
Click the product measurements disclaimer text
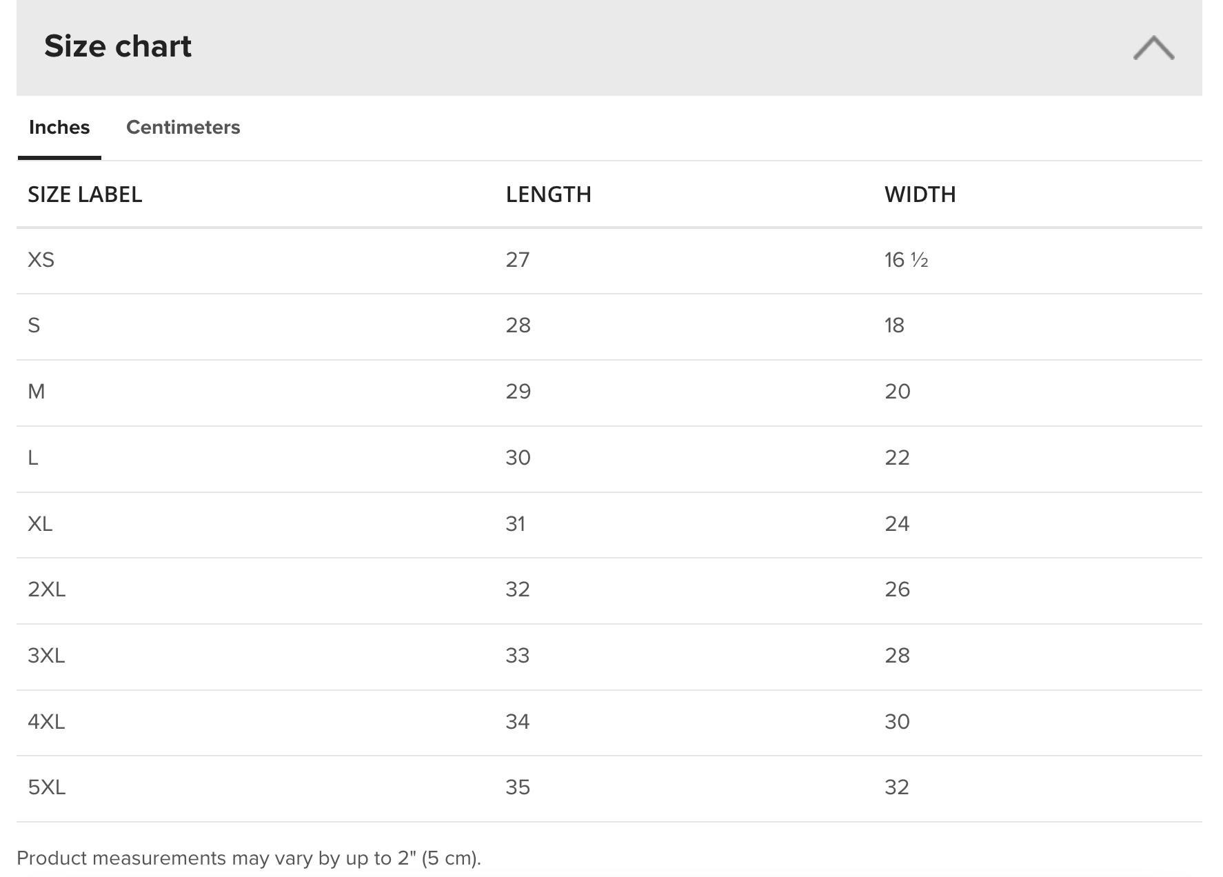(x=249, y=858)
